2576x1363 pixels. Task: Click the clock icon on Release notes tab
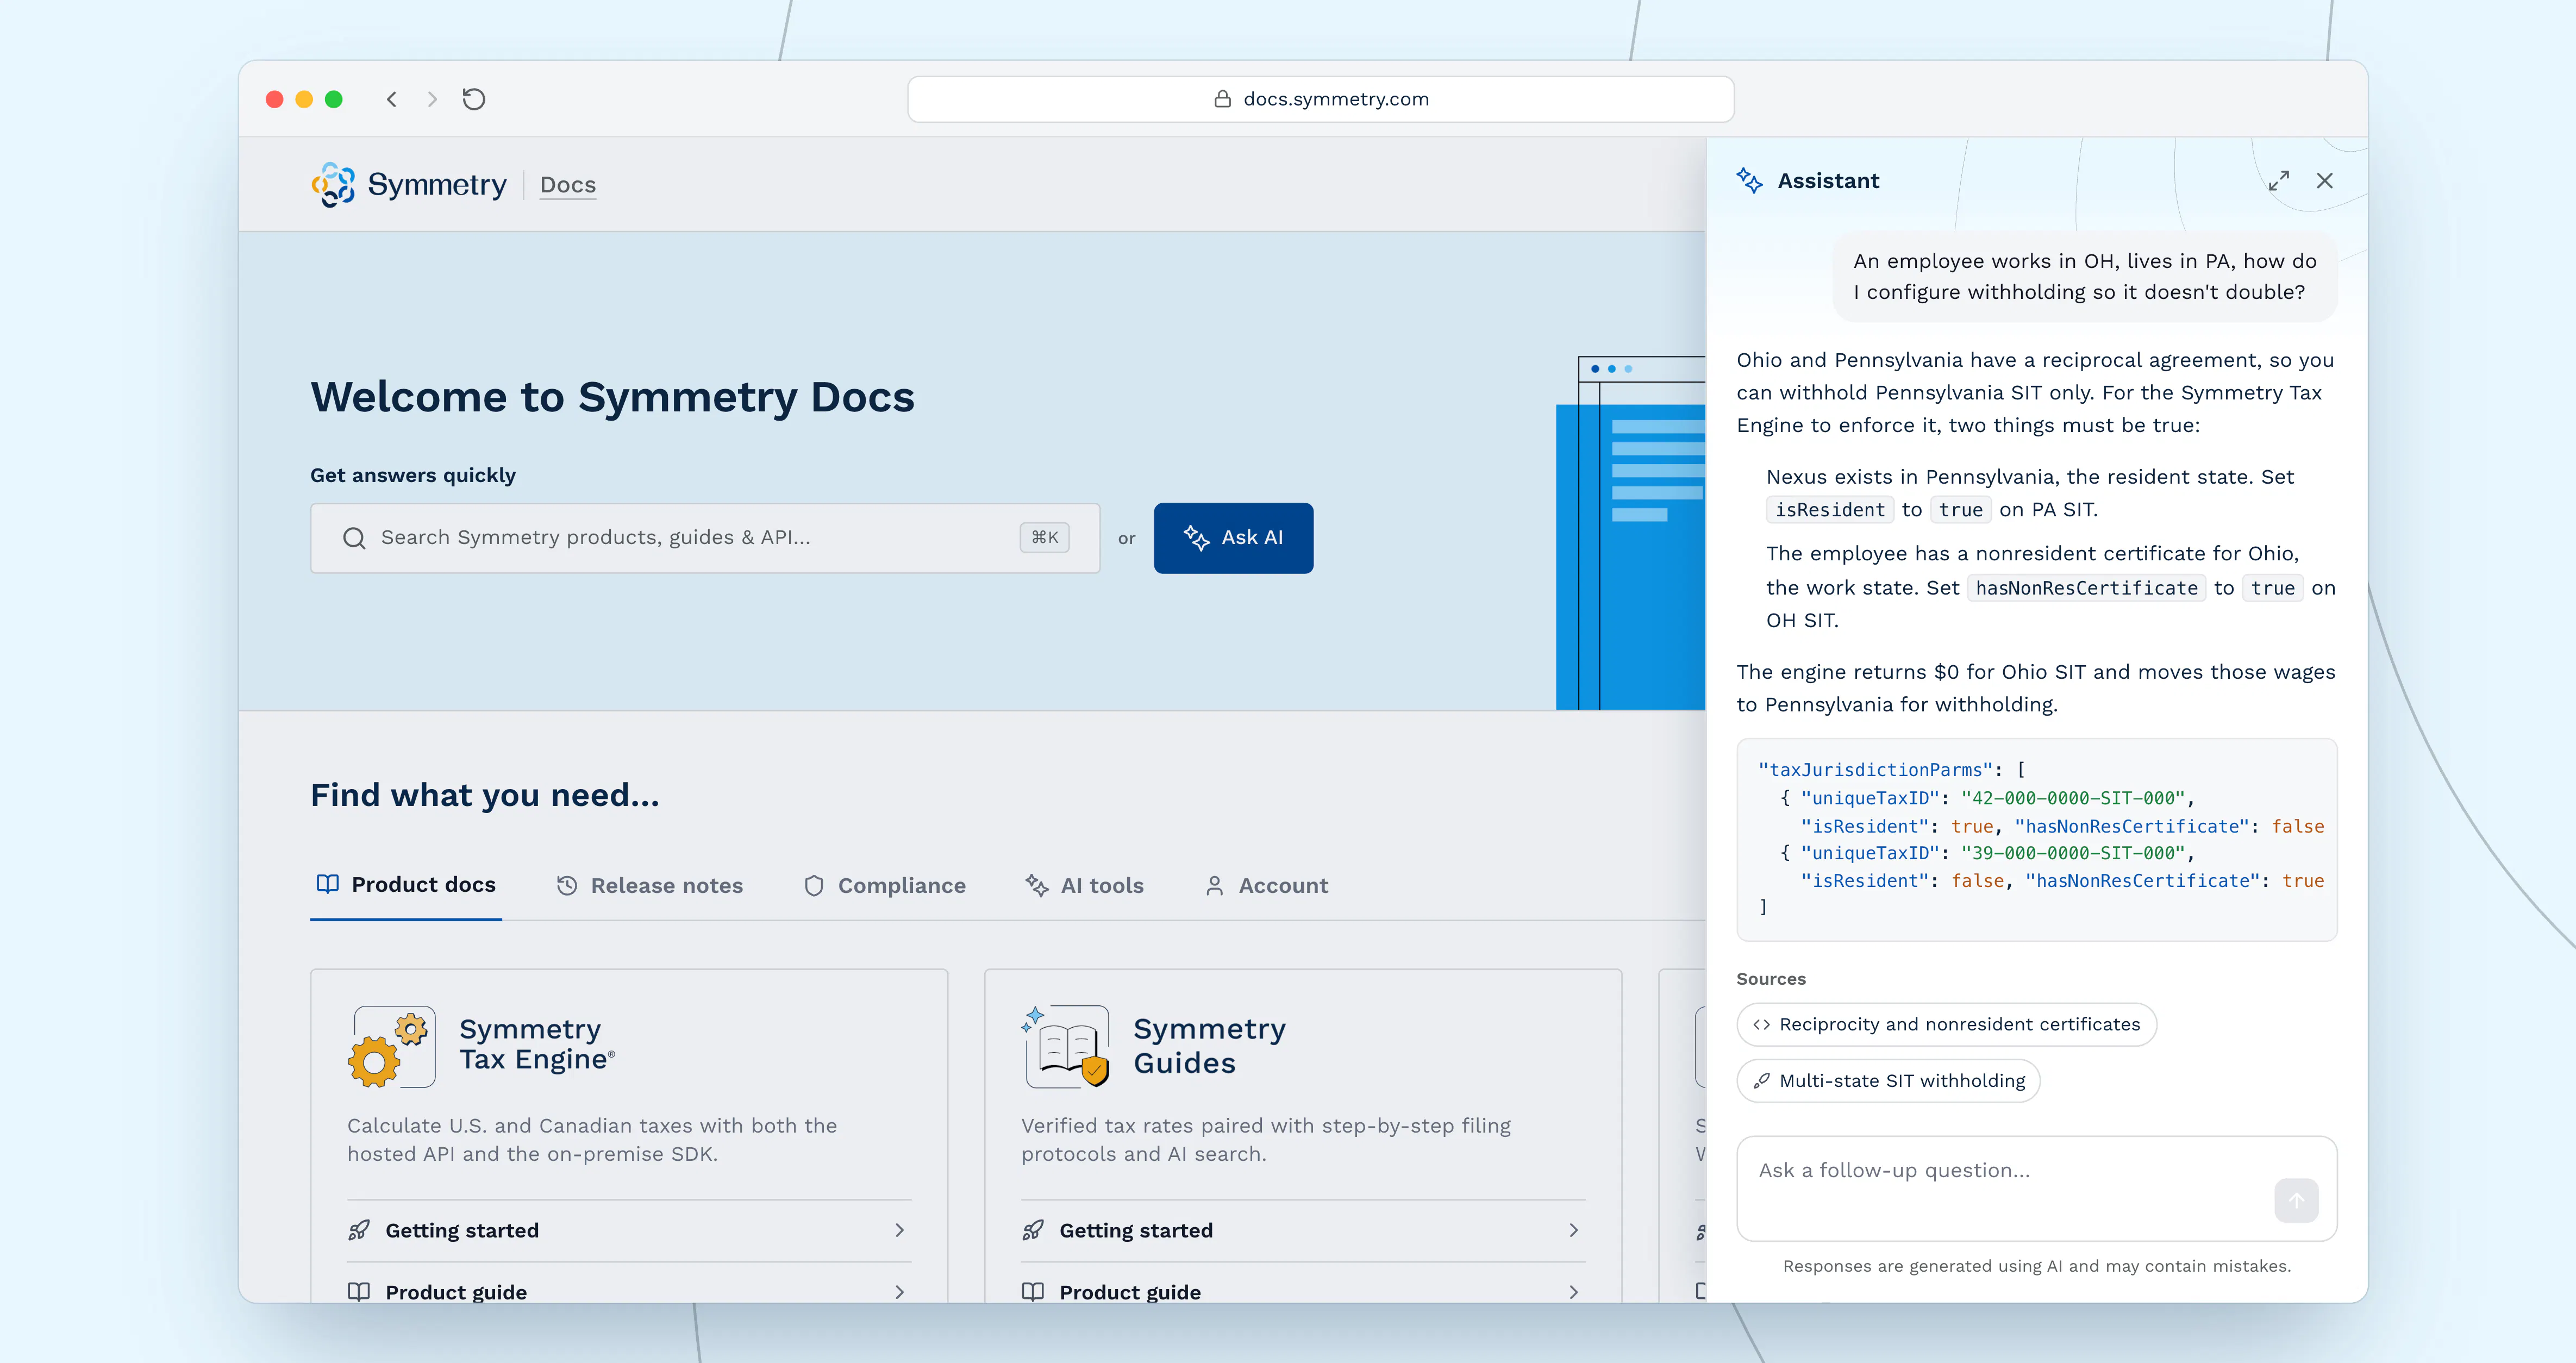[x=567, y=886]
